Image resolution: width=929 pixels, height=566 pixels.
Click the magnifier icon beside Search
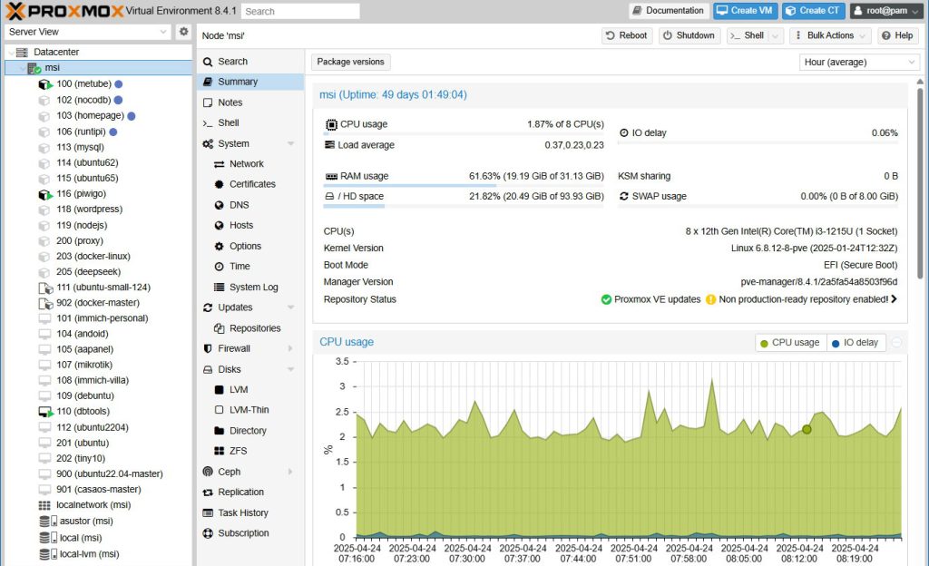[x=208, y=62]
